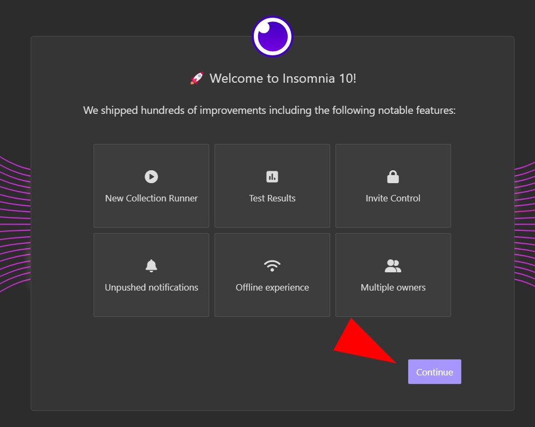Click the Continue button

pyautogui.click(x=434, y=372)
